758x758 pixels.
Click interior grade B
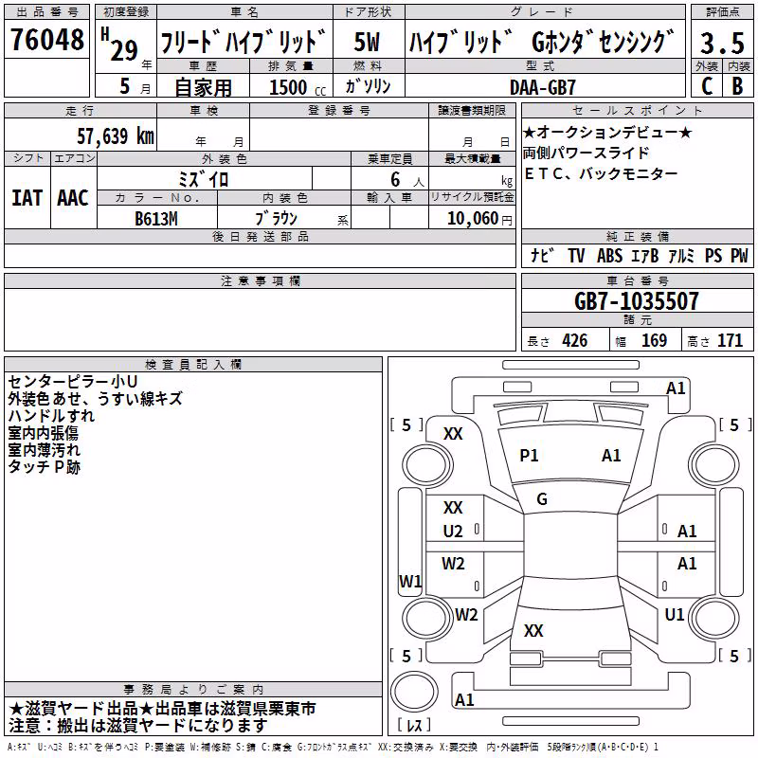click(737, 86)
